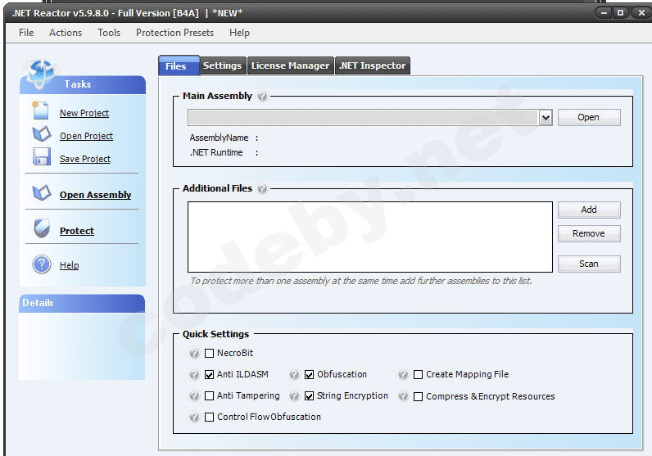Click the Add button for Additional Files
Screen dimensions: 652x456
tap(589, 210)
